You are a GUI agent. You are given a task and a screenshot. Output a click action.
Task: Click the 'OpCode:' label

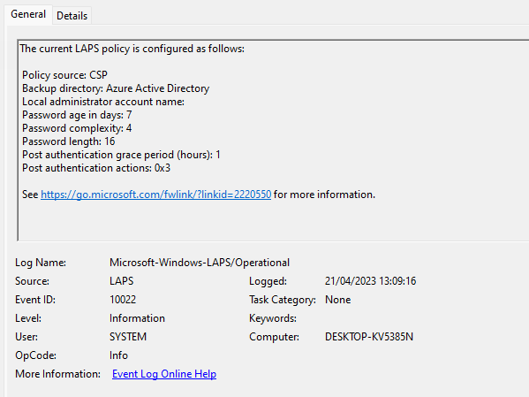[x=35, y=355]
